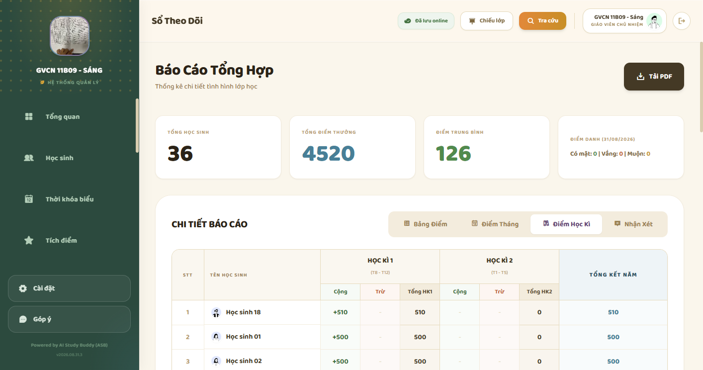The width and height of the screenshot is (703, 370).
Task: Click the magnifier icon on Tra cứu
Action: (530, 21)
